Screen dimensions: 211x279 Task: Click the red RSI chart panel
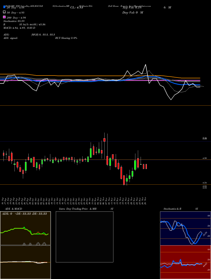click(x=185, y=262)
